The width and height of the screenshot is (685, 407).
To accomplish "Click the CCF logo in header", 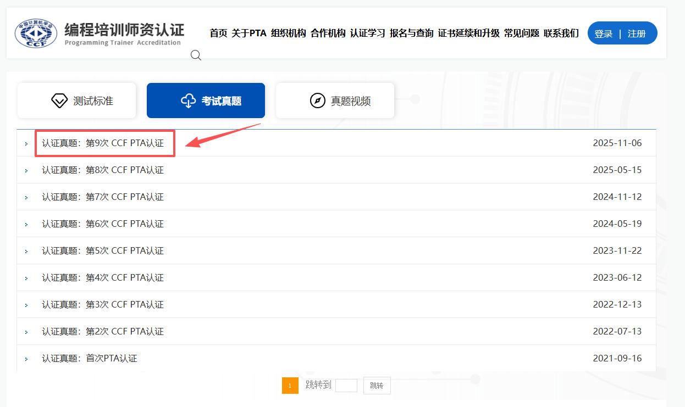I will tap(36, 34).
